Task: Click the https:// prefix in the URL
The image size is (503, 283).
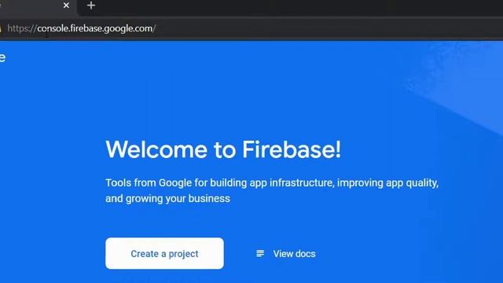Action: [22, 28]
